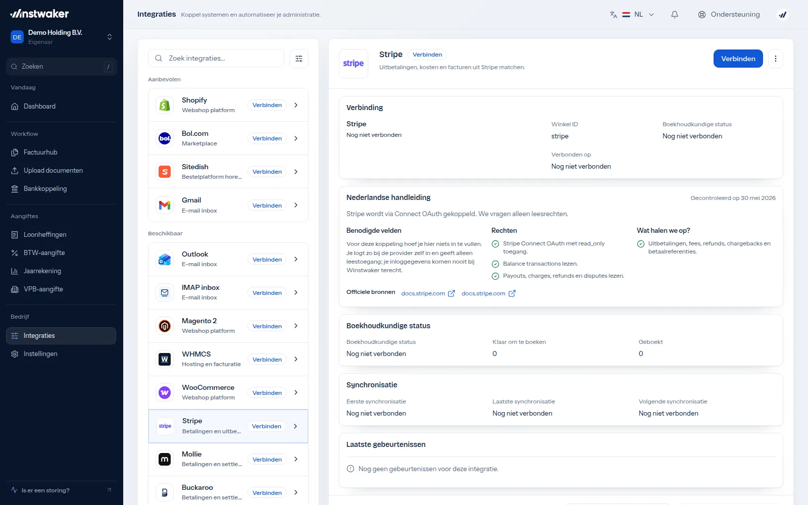The image size is (808, 505).
Task: Select Integraties in the sidebar
Action: pyautogui.click(x=61, y=336)
